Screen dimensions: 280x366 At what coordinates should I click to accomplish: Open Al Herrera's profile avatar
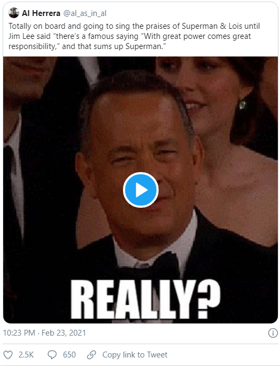coord(14,13)
